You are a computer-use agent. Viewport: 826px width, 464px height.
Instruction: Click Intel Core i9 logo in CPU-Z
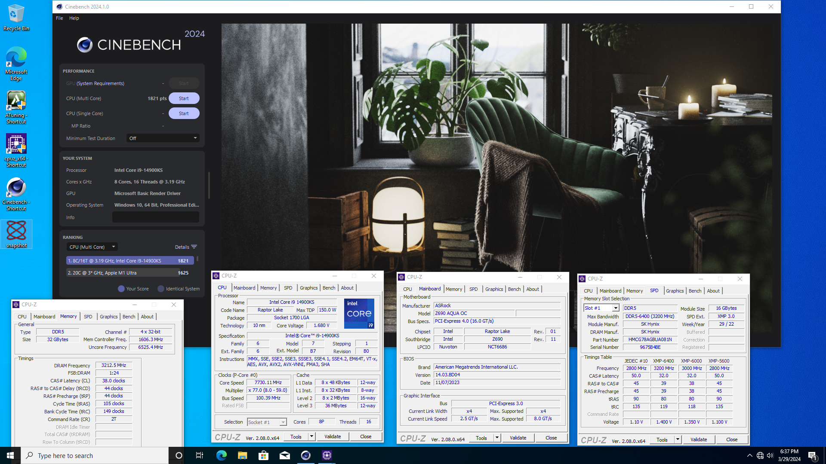(359, 314)
